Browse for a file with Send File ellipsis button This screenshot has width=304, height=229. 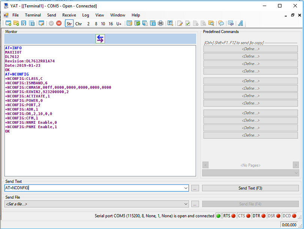(195, 204)
